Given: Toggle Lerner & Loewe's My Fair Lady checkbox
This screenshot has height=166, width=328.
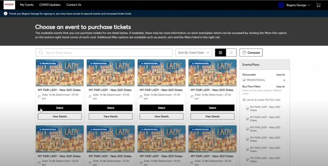Looking at the screenshot, I should [x=244, y=100].
